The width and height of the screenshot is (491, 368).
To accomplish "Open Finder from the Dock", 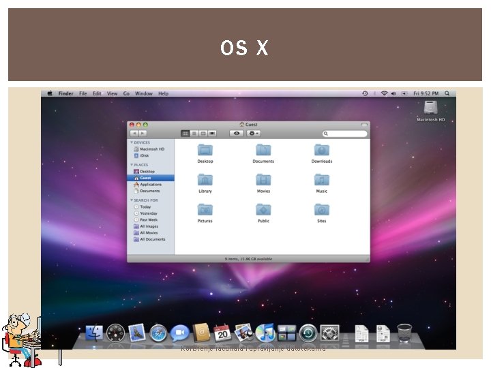I will [94, 333].
